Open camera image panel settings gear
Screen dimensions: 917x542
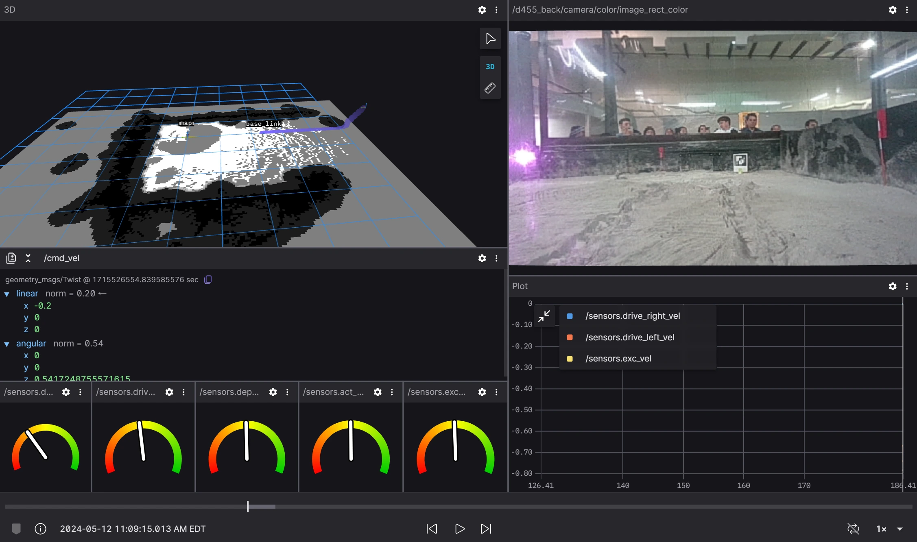click(x=893, y=10)
